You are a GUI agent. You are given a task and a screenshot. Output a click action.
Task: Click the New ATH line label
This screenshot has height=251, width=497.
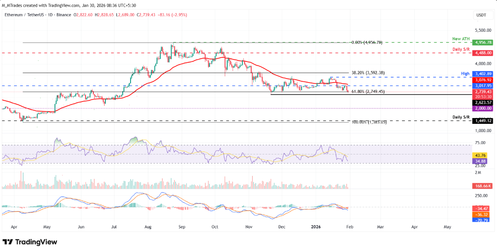(x=461, y=39)
